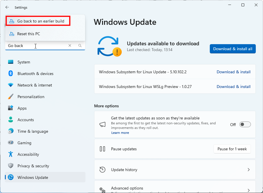Screen dimensions: 263x193
Task: Click the large update status sync icon
Action: (x=109, y=46)
